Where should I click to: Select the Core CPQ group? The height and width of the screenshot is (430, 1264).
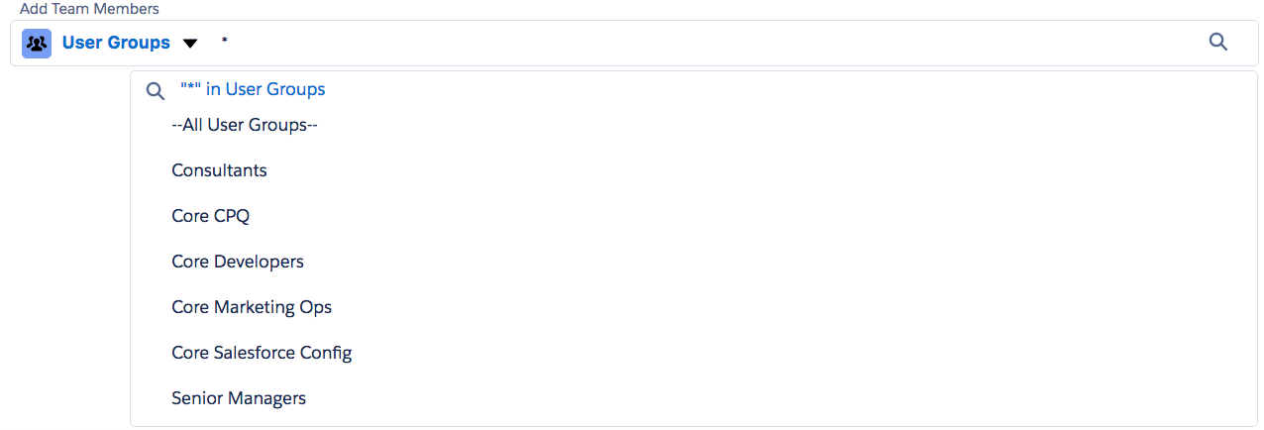[x=203, y=216]
